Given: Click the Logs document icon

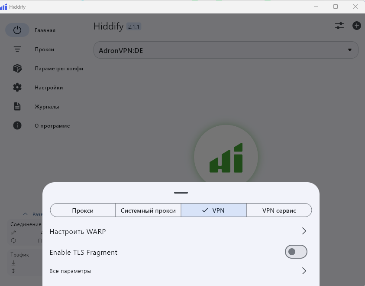Looking at the screenshot, I should [17, 107].
